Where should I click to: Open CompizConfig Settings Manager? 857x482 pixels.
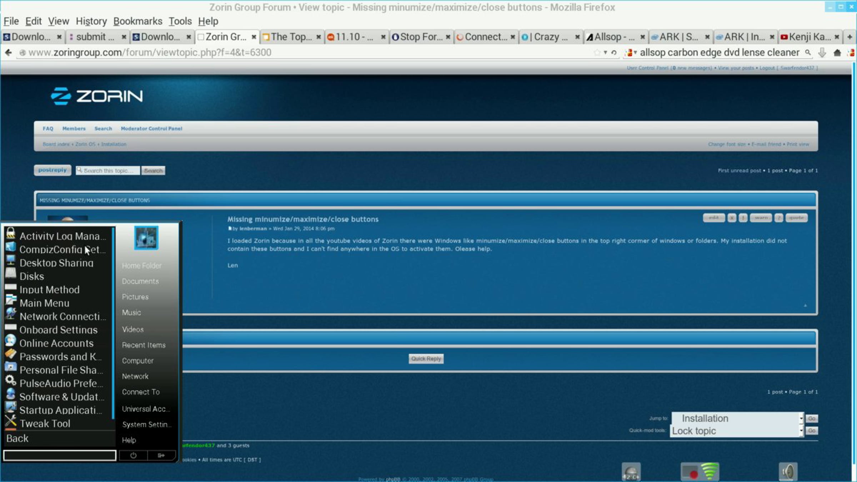pyautogui.click(x=59, y=249)
